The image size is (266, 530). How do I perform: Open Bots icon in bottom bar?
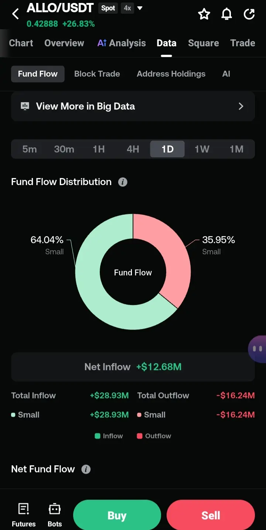(x=55, y=514)
